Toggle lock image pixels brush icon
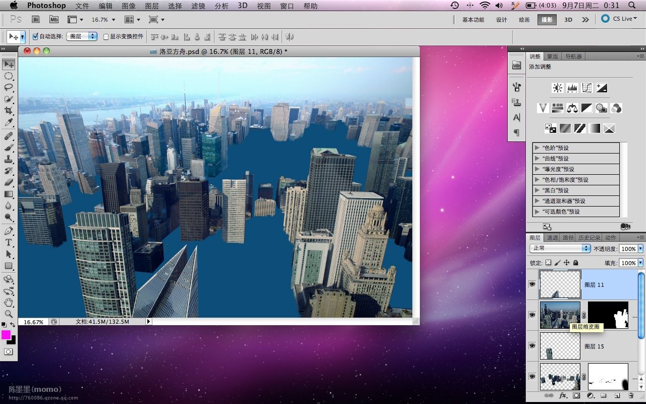Image resolution: width=646 pixels, height=404 pixels. [x=558, y=263]
